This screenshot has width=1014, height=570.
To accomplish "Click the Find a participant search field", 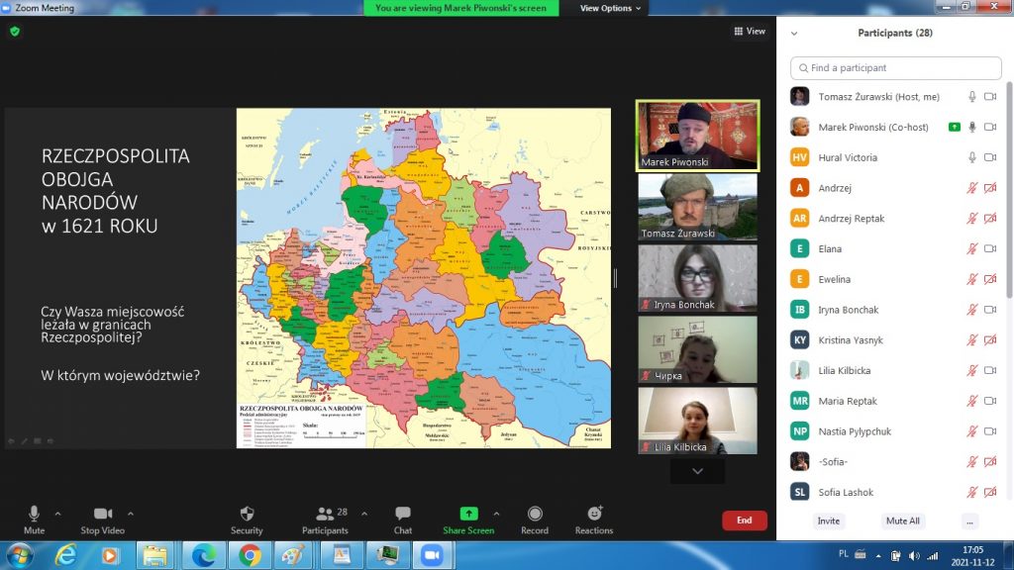I will [895, 68].
